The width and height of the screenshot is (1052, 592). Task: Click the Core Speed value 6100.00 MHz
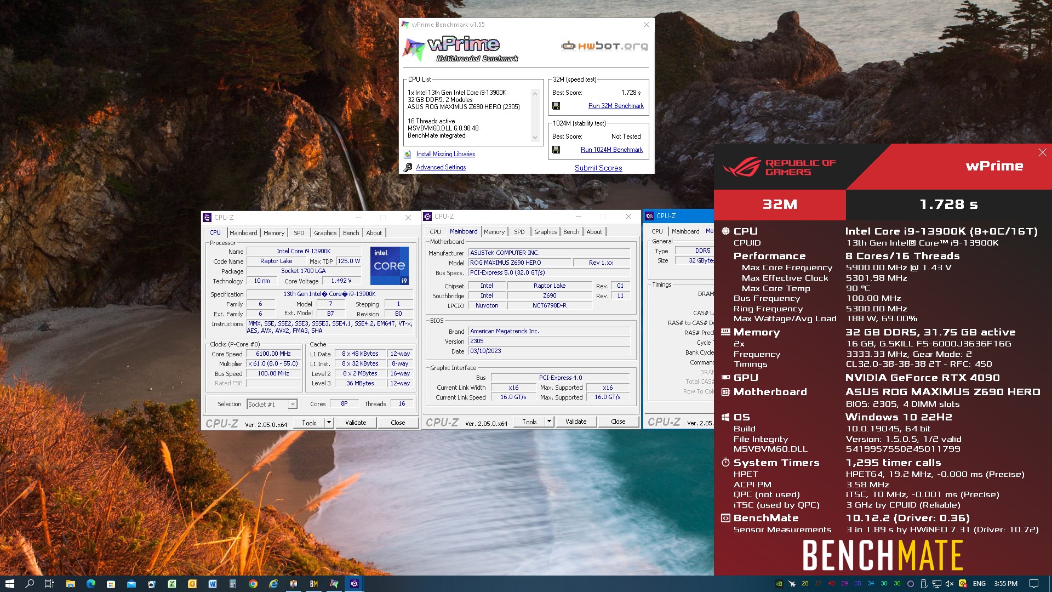pyautogui.click(x=273, y=354)
